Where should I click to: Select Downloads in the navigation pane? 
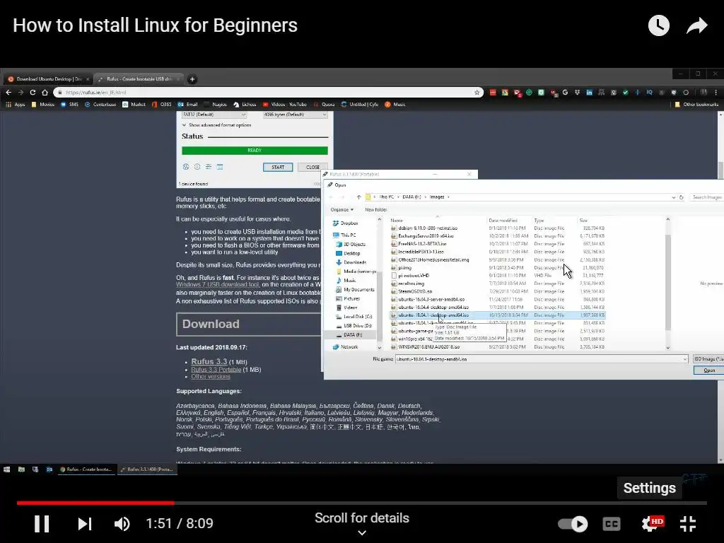(x=351, y=262)
